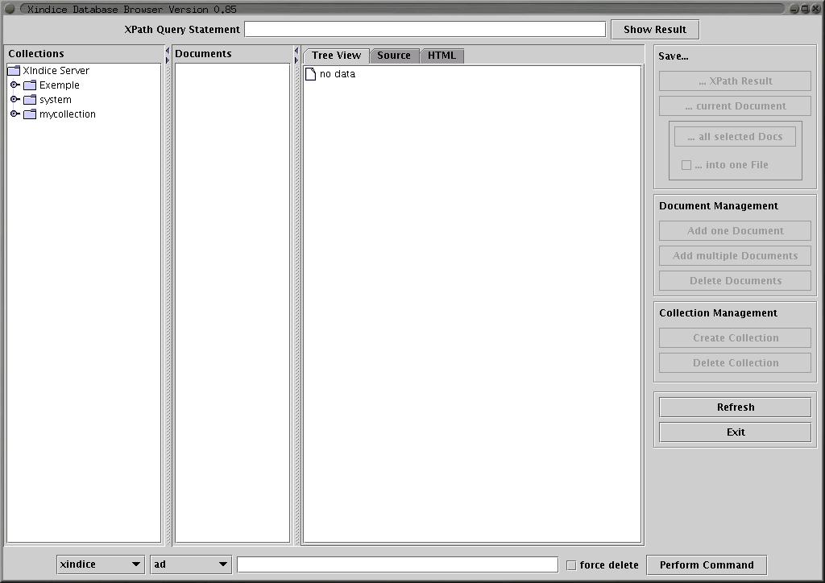825x583 pixels.
Task: Click the Exemple collection folder icon
Action: tap(30, 85)
